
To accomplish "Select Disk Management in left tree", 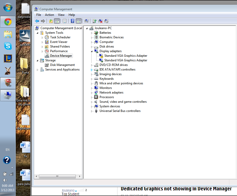I will (62, 65).
